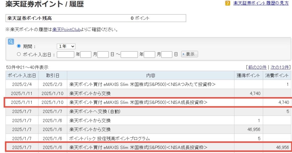Select ポイントバック 投信残高ポイントプログラム entry

109,139
